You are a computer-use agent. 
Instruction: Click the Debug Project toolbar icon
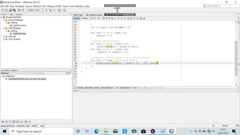click(x=59, y=10)
